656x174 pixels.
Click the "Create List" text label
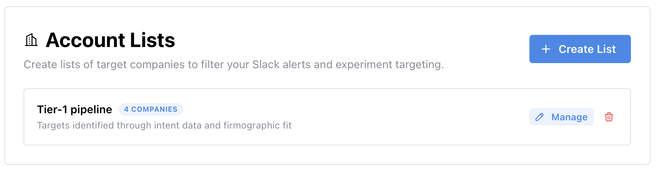point(587,49)
